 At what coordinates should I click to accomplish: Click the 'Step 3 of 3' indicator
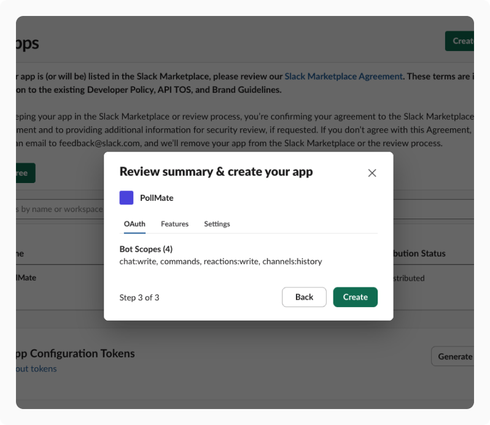click(139, 297)
